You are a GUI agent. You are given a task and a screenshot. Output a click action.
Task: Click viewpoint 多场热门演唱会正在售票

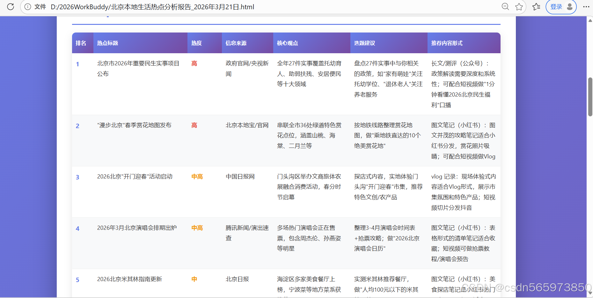coord(309,238)
